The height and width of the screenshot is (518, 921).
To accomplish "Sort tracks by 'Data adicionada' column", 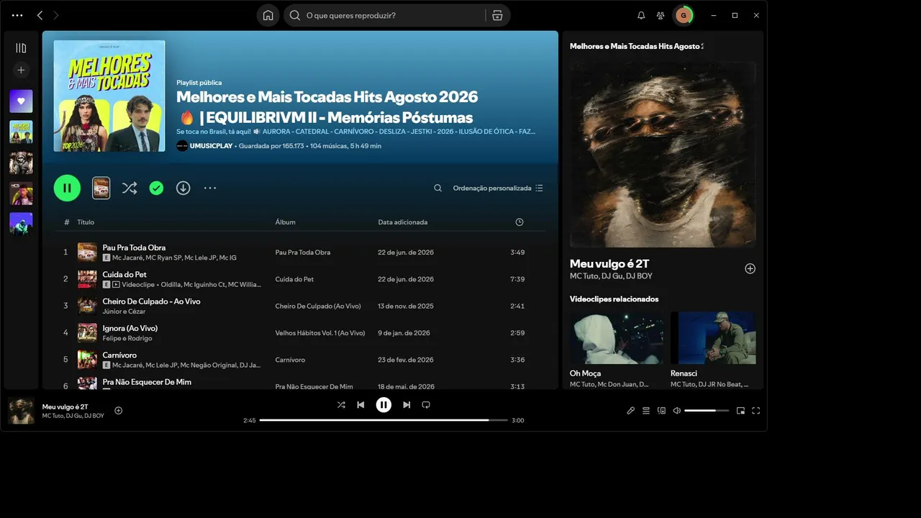I will click(403, 222).
